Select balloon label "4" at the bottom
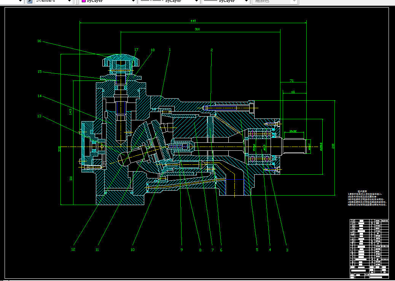This screenshot has height=281, width=395. click(x=270, y=250)
